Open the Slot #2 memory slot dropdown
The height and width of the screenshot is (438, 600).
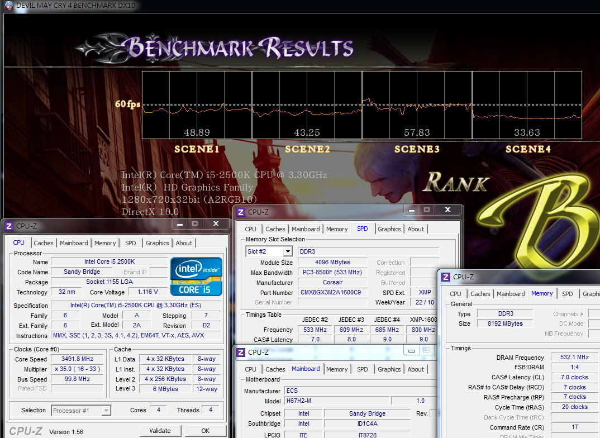288,251
